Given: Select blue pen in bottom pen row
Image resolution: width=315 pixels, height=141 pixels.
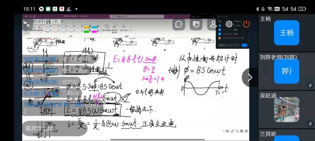Looking at the screenshot, I should (x=63, y=31).
